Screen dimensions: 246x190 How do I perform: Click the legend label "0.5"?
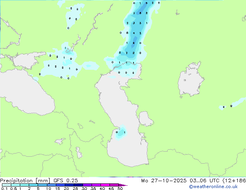point(14,188)
